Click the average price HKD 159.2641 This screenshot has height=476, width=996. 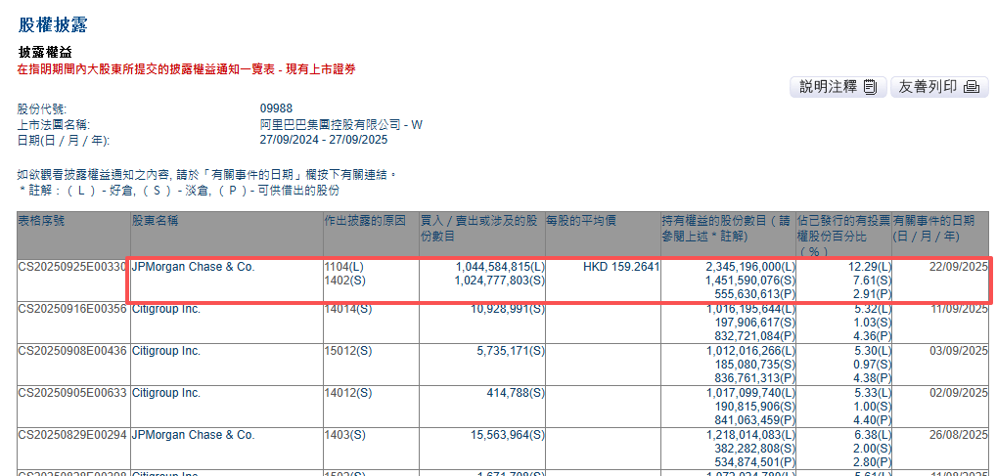click(x=621, y=267)
